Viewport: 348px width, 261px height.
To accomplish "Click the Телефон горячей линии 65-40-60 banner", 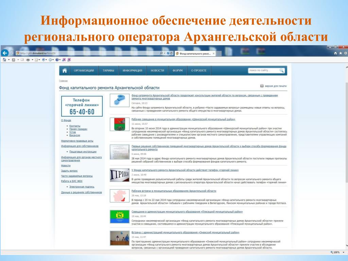I will pos(82,106).
